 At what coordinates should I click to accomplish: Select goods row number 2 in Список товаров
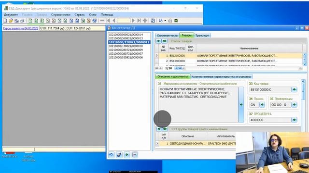click(228, 61)
